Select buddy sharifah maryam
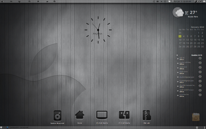Screen dimensions: 206x129 click(x=187, y=86)
